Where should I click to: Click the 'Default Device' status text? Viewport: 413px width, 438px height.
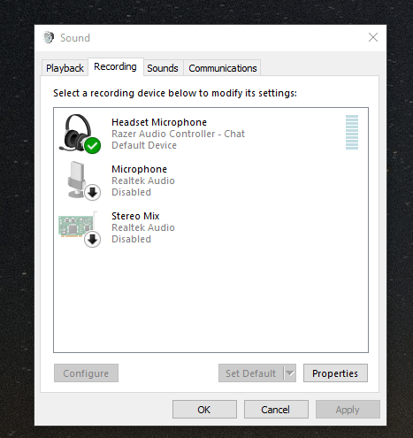click(144, 145)
